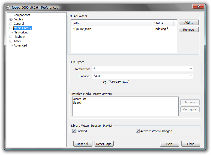Select Media Library in the tree
The image size is (211, 155).
23,28
